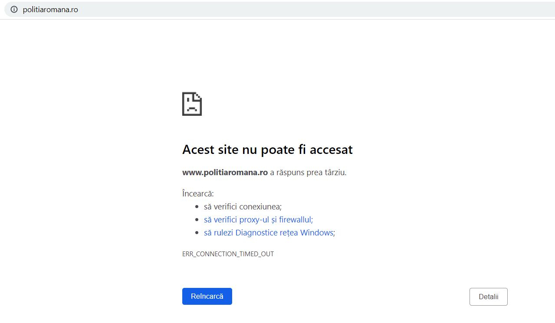Reload the page using Reîncarcă
Image resolution: width=555 pixels, height=323 pixels.
click(x=207, y=296)
